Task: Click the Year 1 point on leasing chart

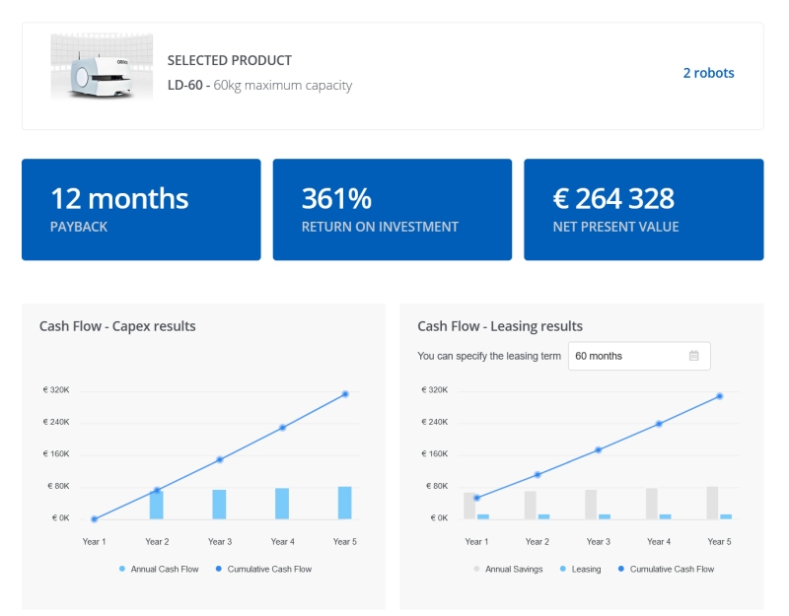Action: [x=477, y=499]
